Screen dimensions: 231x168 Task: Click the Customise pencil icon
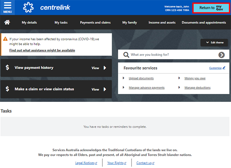click(x=224, y=68)
